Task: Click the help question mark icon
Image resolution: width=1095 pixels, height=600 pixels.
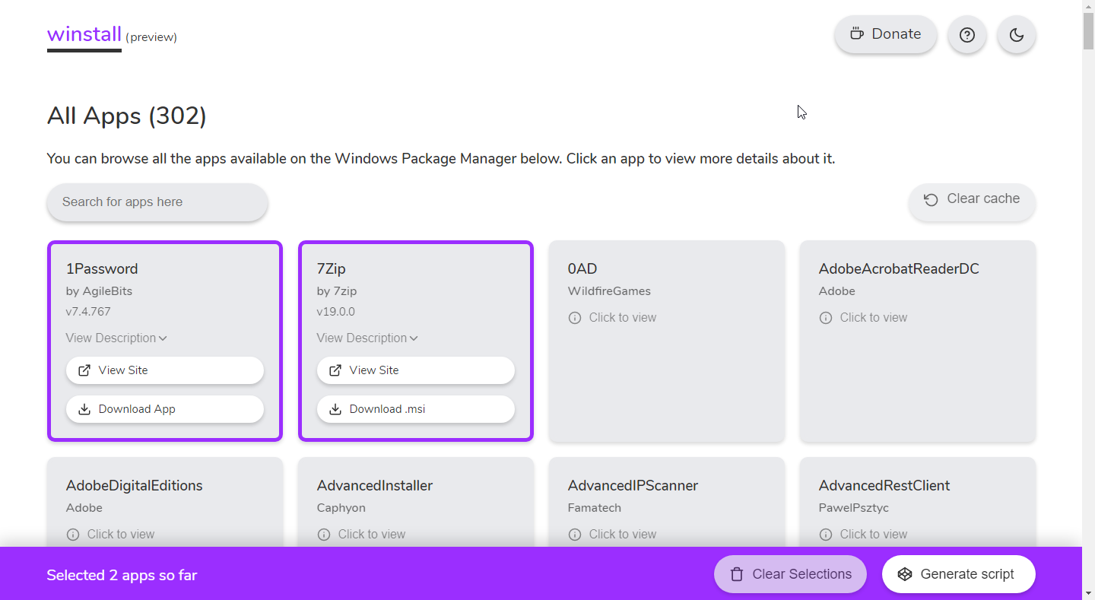Action: click(966, 35)
